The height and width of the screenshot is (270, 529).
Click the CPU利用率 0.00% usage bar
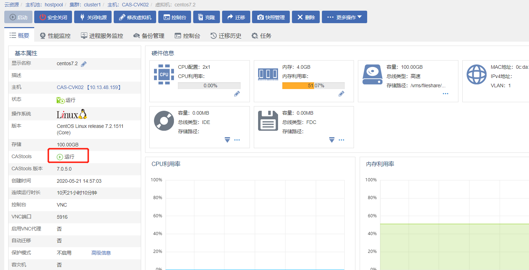[x=209, y=86]
